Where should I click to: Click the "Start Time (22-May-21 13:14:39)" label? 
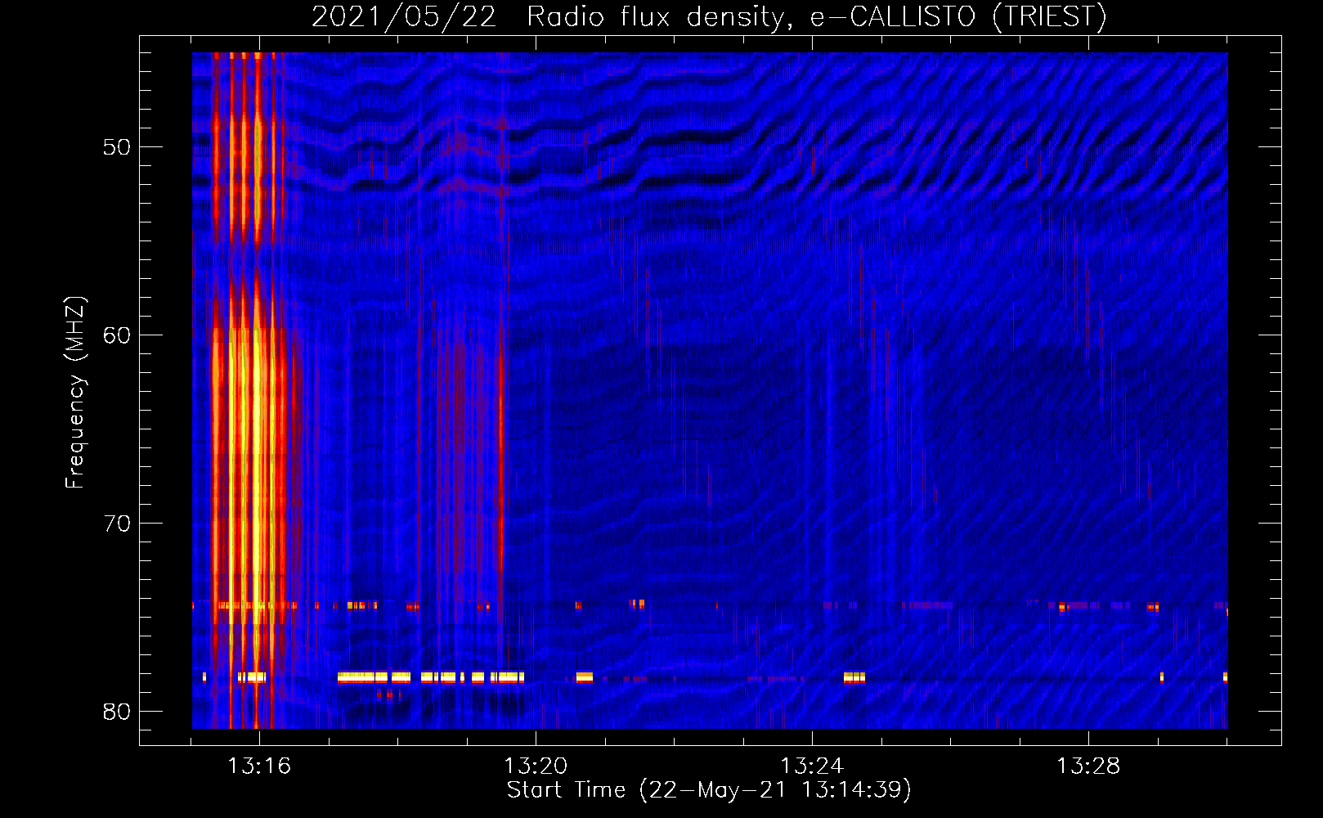(x=709, y=790)
